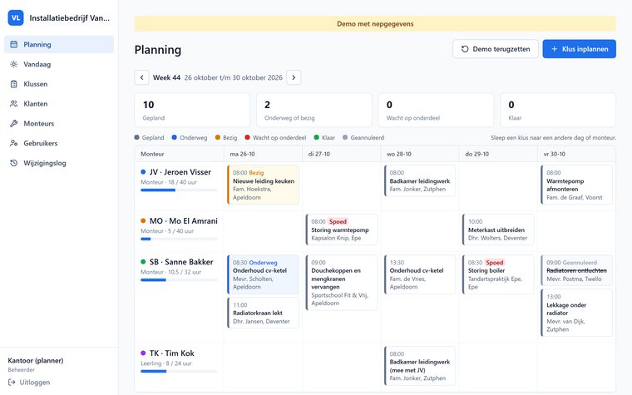Open the Onderweg of bezig summary card
Viewport: 632px width, 395px height.
click(x=314, y=110)
